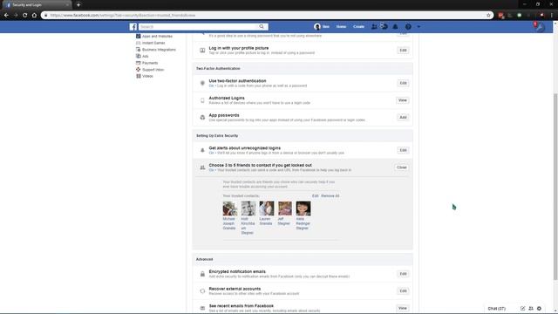The image size is (558, 314).
Task: Edit alerts about unrecognized logins
Action: tap(403, 150)
